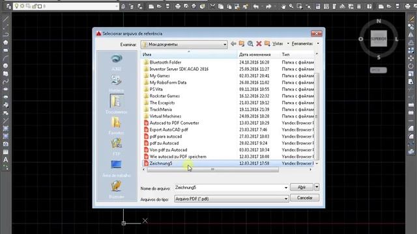Click the arrow beside the Abrir button
The image size is (417, 234).
[317, 187]
